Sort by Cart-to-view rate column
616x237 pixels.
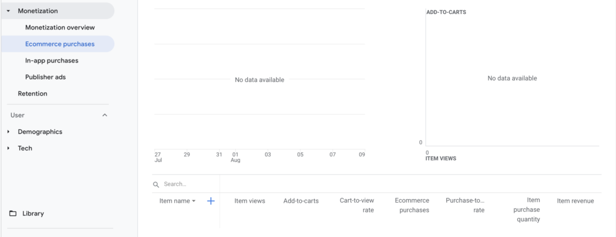click(x=357, y=205)
